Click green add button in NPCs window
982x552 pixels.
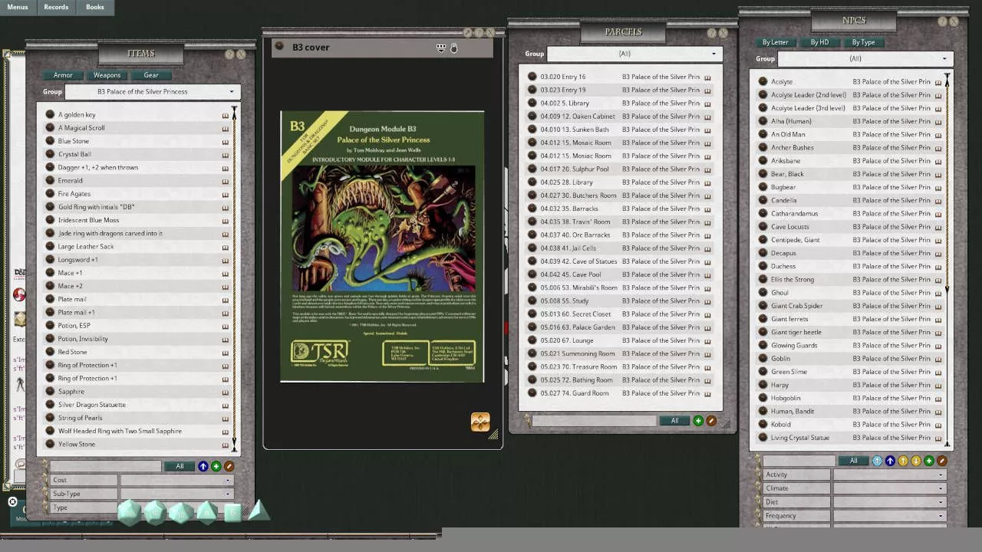point(929,461)
